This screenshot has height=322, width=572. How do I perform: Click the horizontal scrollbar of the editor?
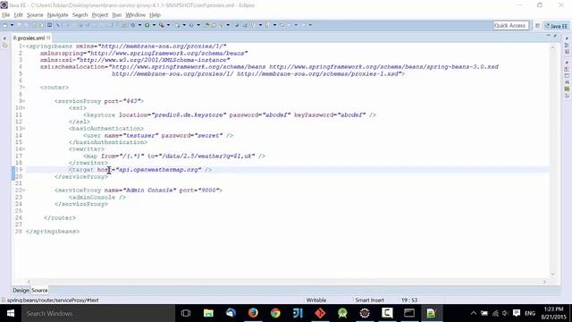coord(286,282)
